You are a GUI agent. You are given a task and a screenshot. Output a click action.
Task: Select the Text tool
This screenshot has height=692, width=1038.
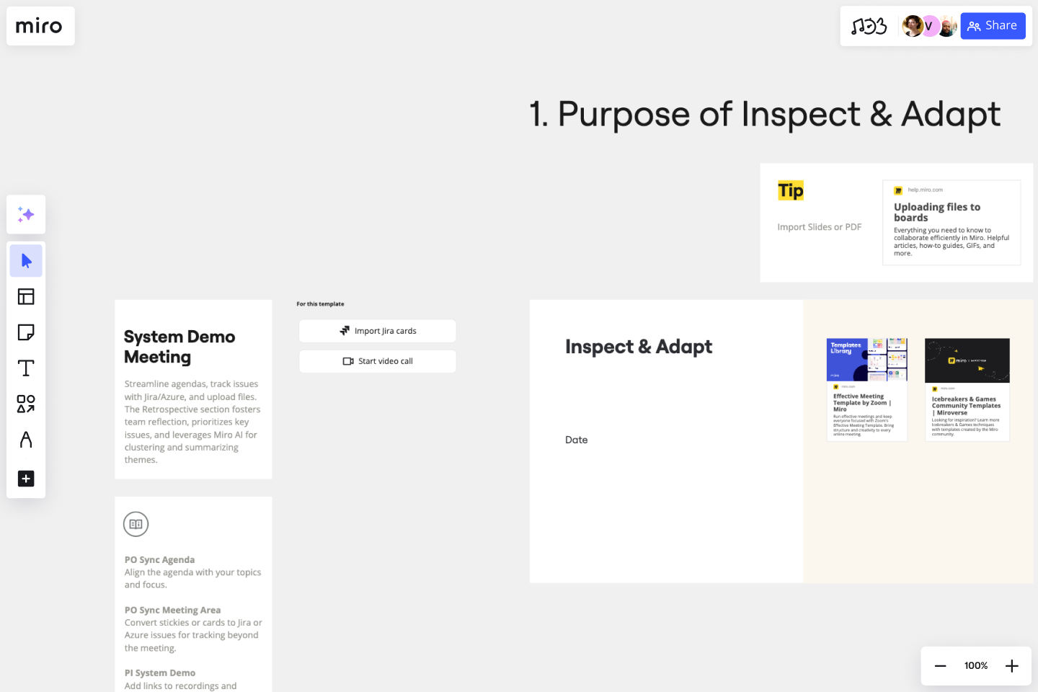click(26, 368)
